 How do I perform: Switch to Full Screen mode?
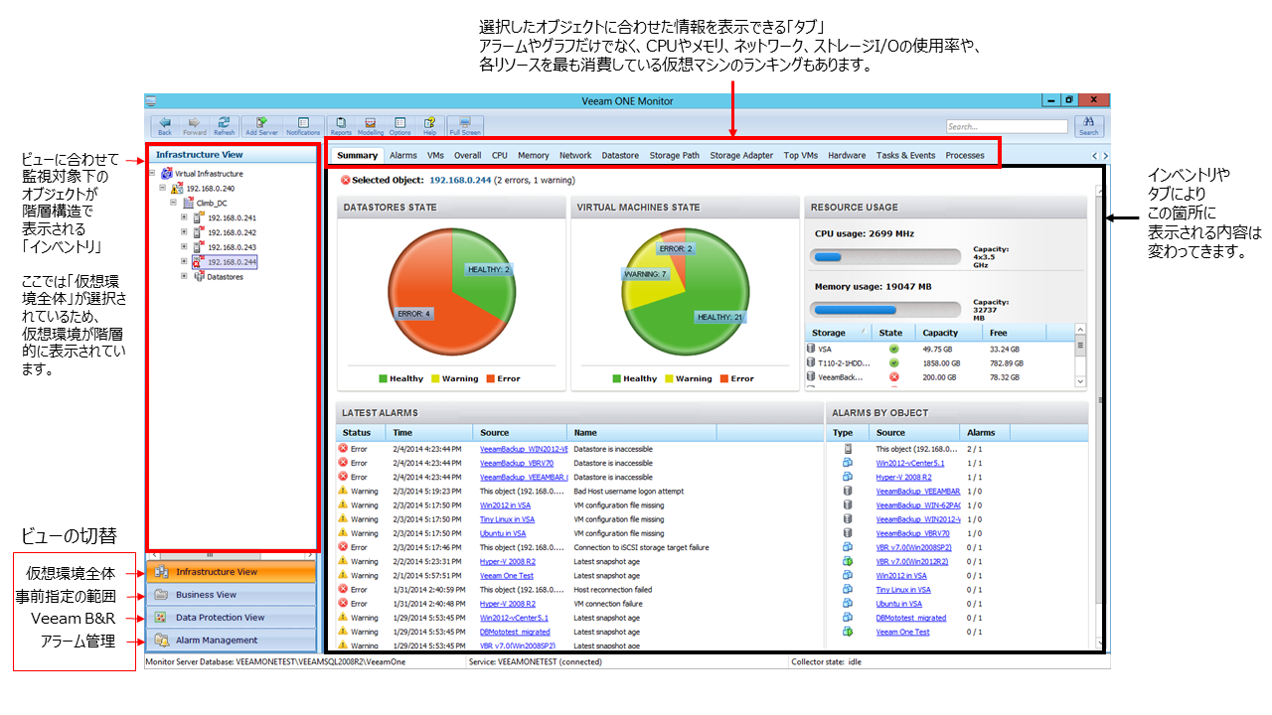point(465,124)
